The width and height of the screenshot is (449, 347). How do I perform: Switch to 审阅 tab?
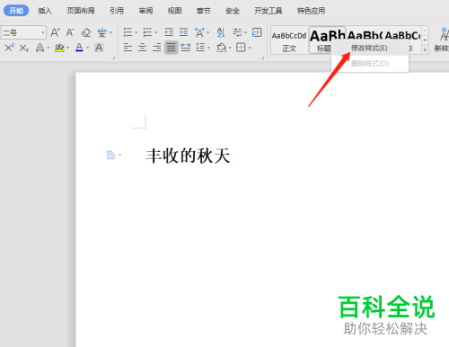coord(145,11)
